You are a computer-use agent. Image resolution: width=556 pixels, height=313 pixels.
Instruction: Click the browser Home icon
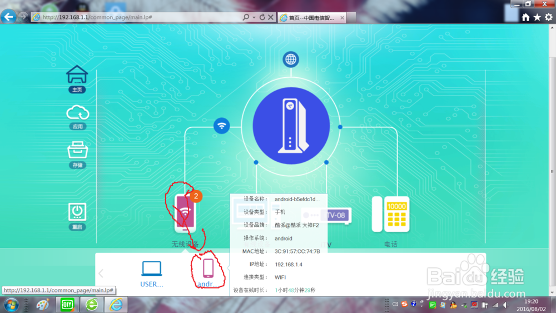[x=525, y=17]
